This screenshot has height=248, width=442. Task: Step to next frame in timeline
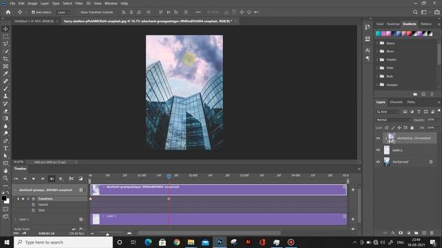click(x=43, y=178)
